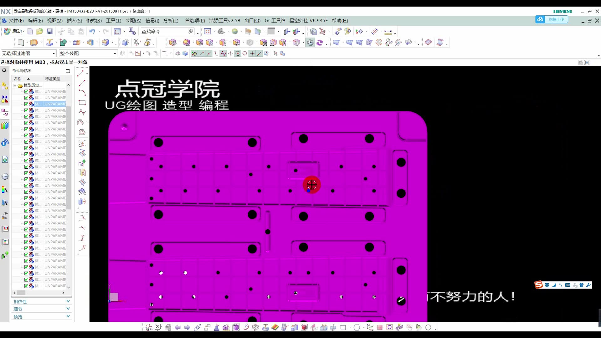Collapse the 模型历史 tree node
The width and height of the screenshot is (601, 338).
click(x=15, y=85)
